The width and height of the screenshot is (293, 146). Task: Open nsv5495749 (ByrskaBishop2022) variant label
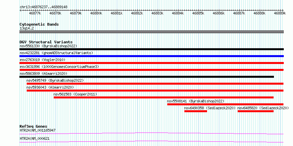coord(55,80)
